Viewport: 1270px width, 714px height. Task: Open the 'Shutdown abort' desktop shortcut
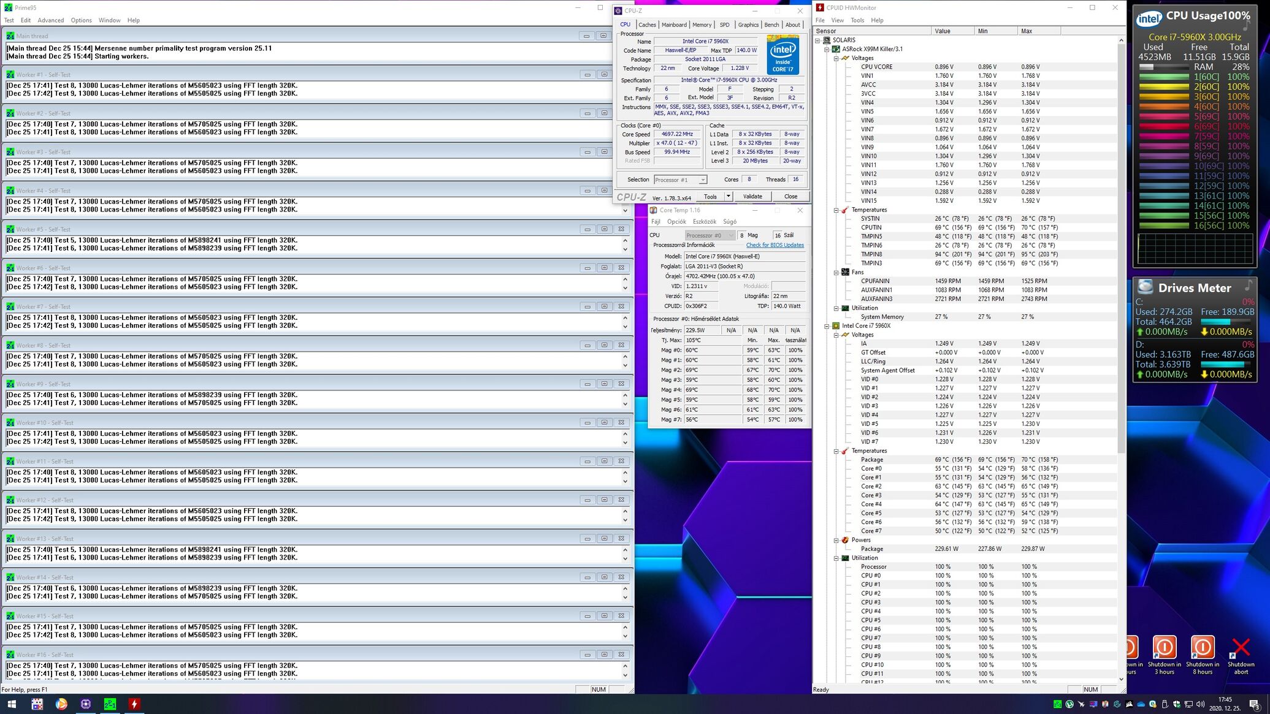[1241, 655]
